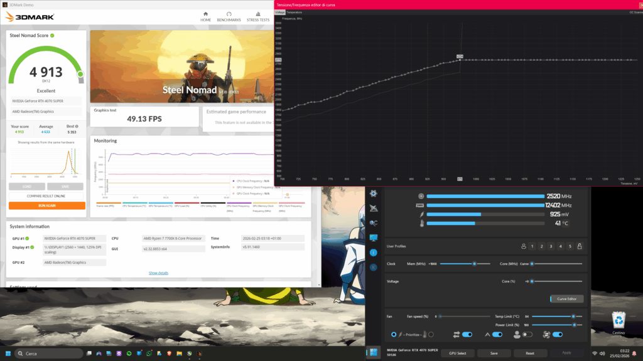The image size is (643, 361).
Task: Select user profile slot 3
Action: coord(551,246)
